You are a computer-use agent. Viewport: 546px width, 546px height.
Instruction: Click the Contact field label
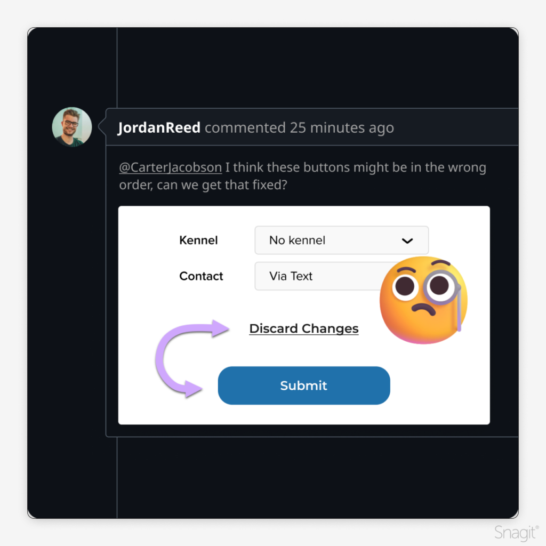201,276
